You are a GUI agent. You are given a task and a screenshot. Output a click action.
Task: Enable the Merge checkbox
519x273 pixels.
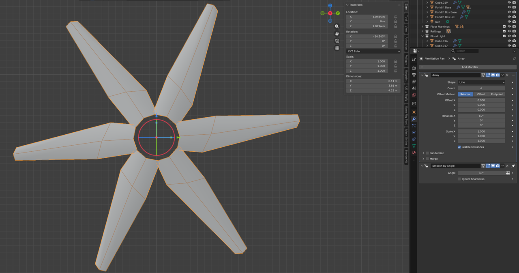[427, 159]
